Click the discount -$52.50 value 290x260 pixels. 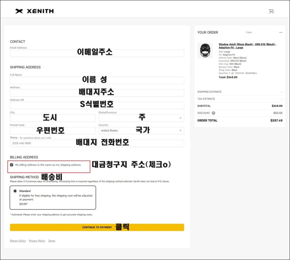click(x=278, y=113)
